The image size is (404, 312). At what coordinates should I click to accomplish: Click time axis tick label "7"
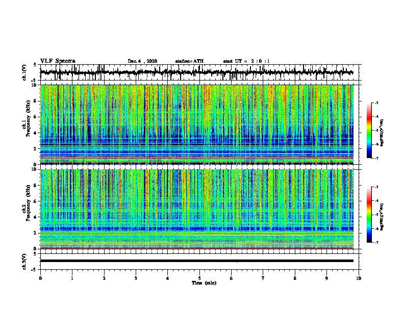click(263, 278)
